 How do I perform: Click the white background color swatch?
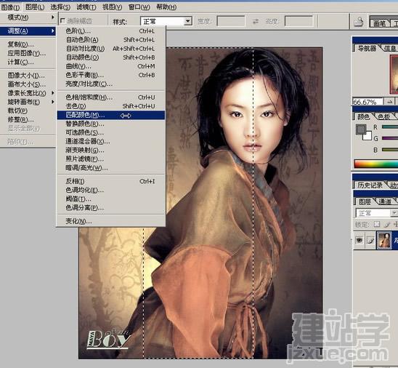point(367,136)
